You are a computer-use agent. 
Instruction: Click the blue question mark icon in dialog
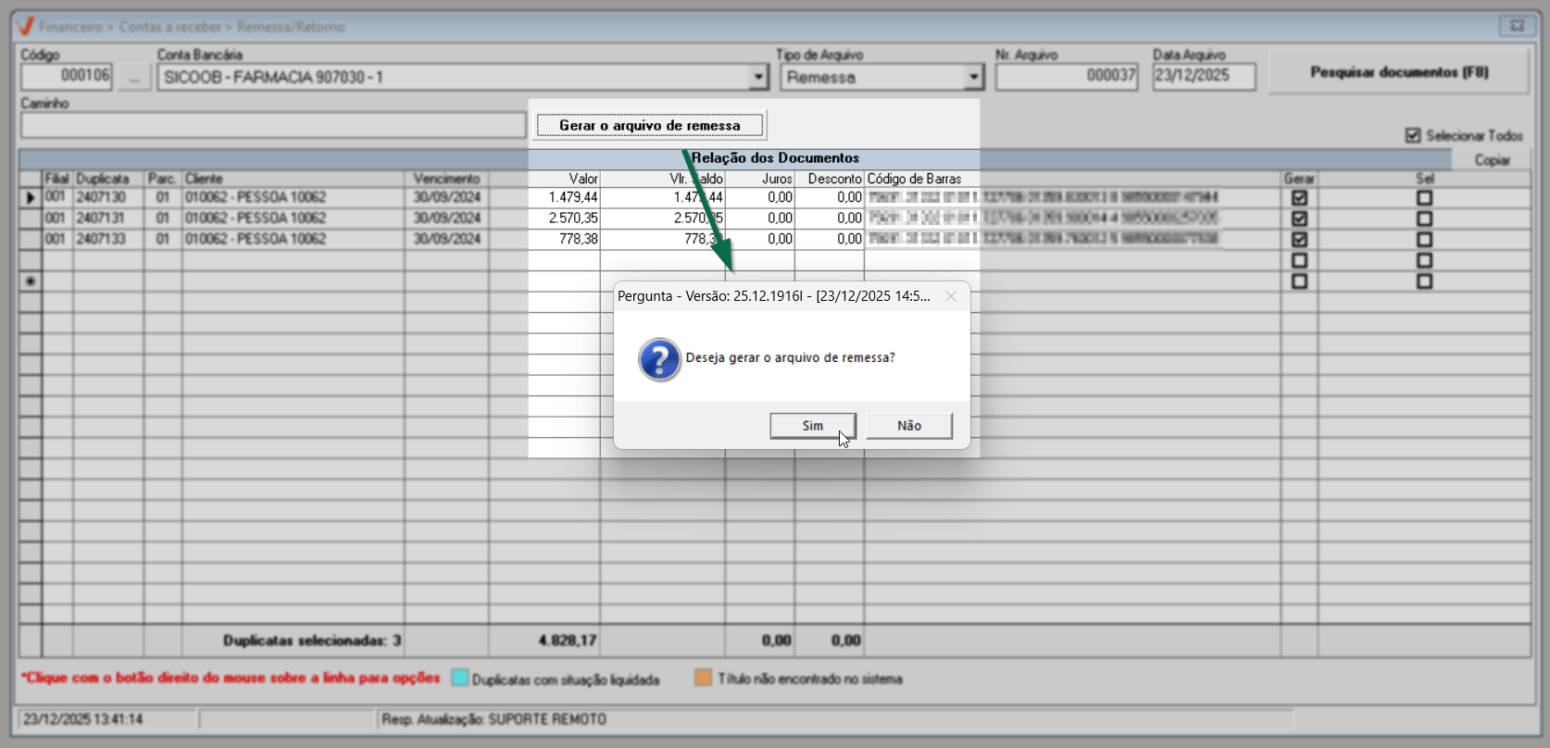tap(659, 359)
